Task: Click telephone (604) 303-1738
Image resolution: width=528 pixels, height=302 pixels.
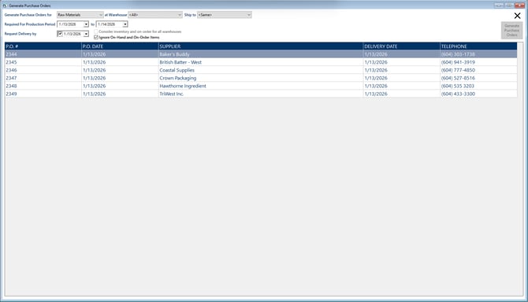Action: point(478,54)
